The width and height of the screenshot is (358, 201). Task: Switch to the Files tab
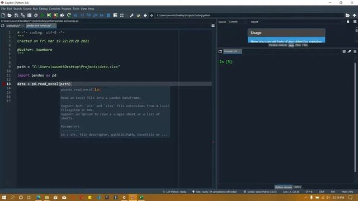(305, 45)
